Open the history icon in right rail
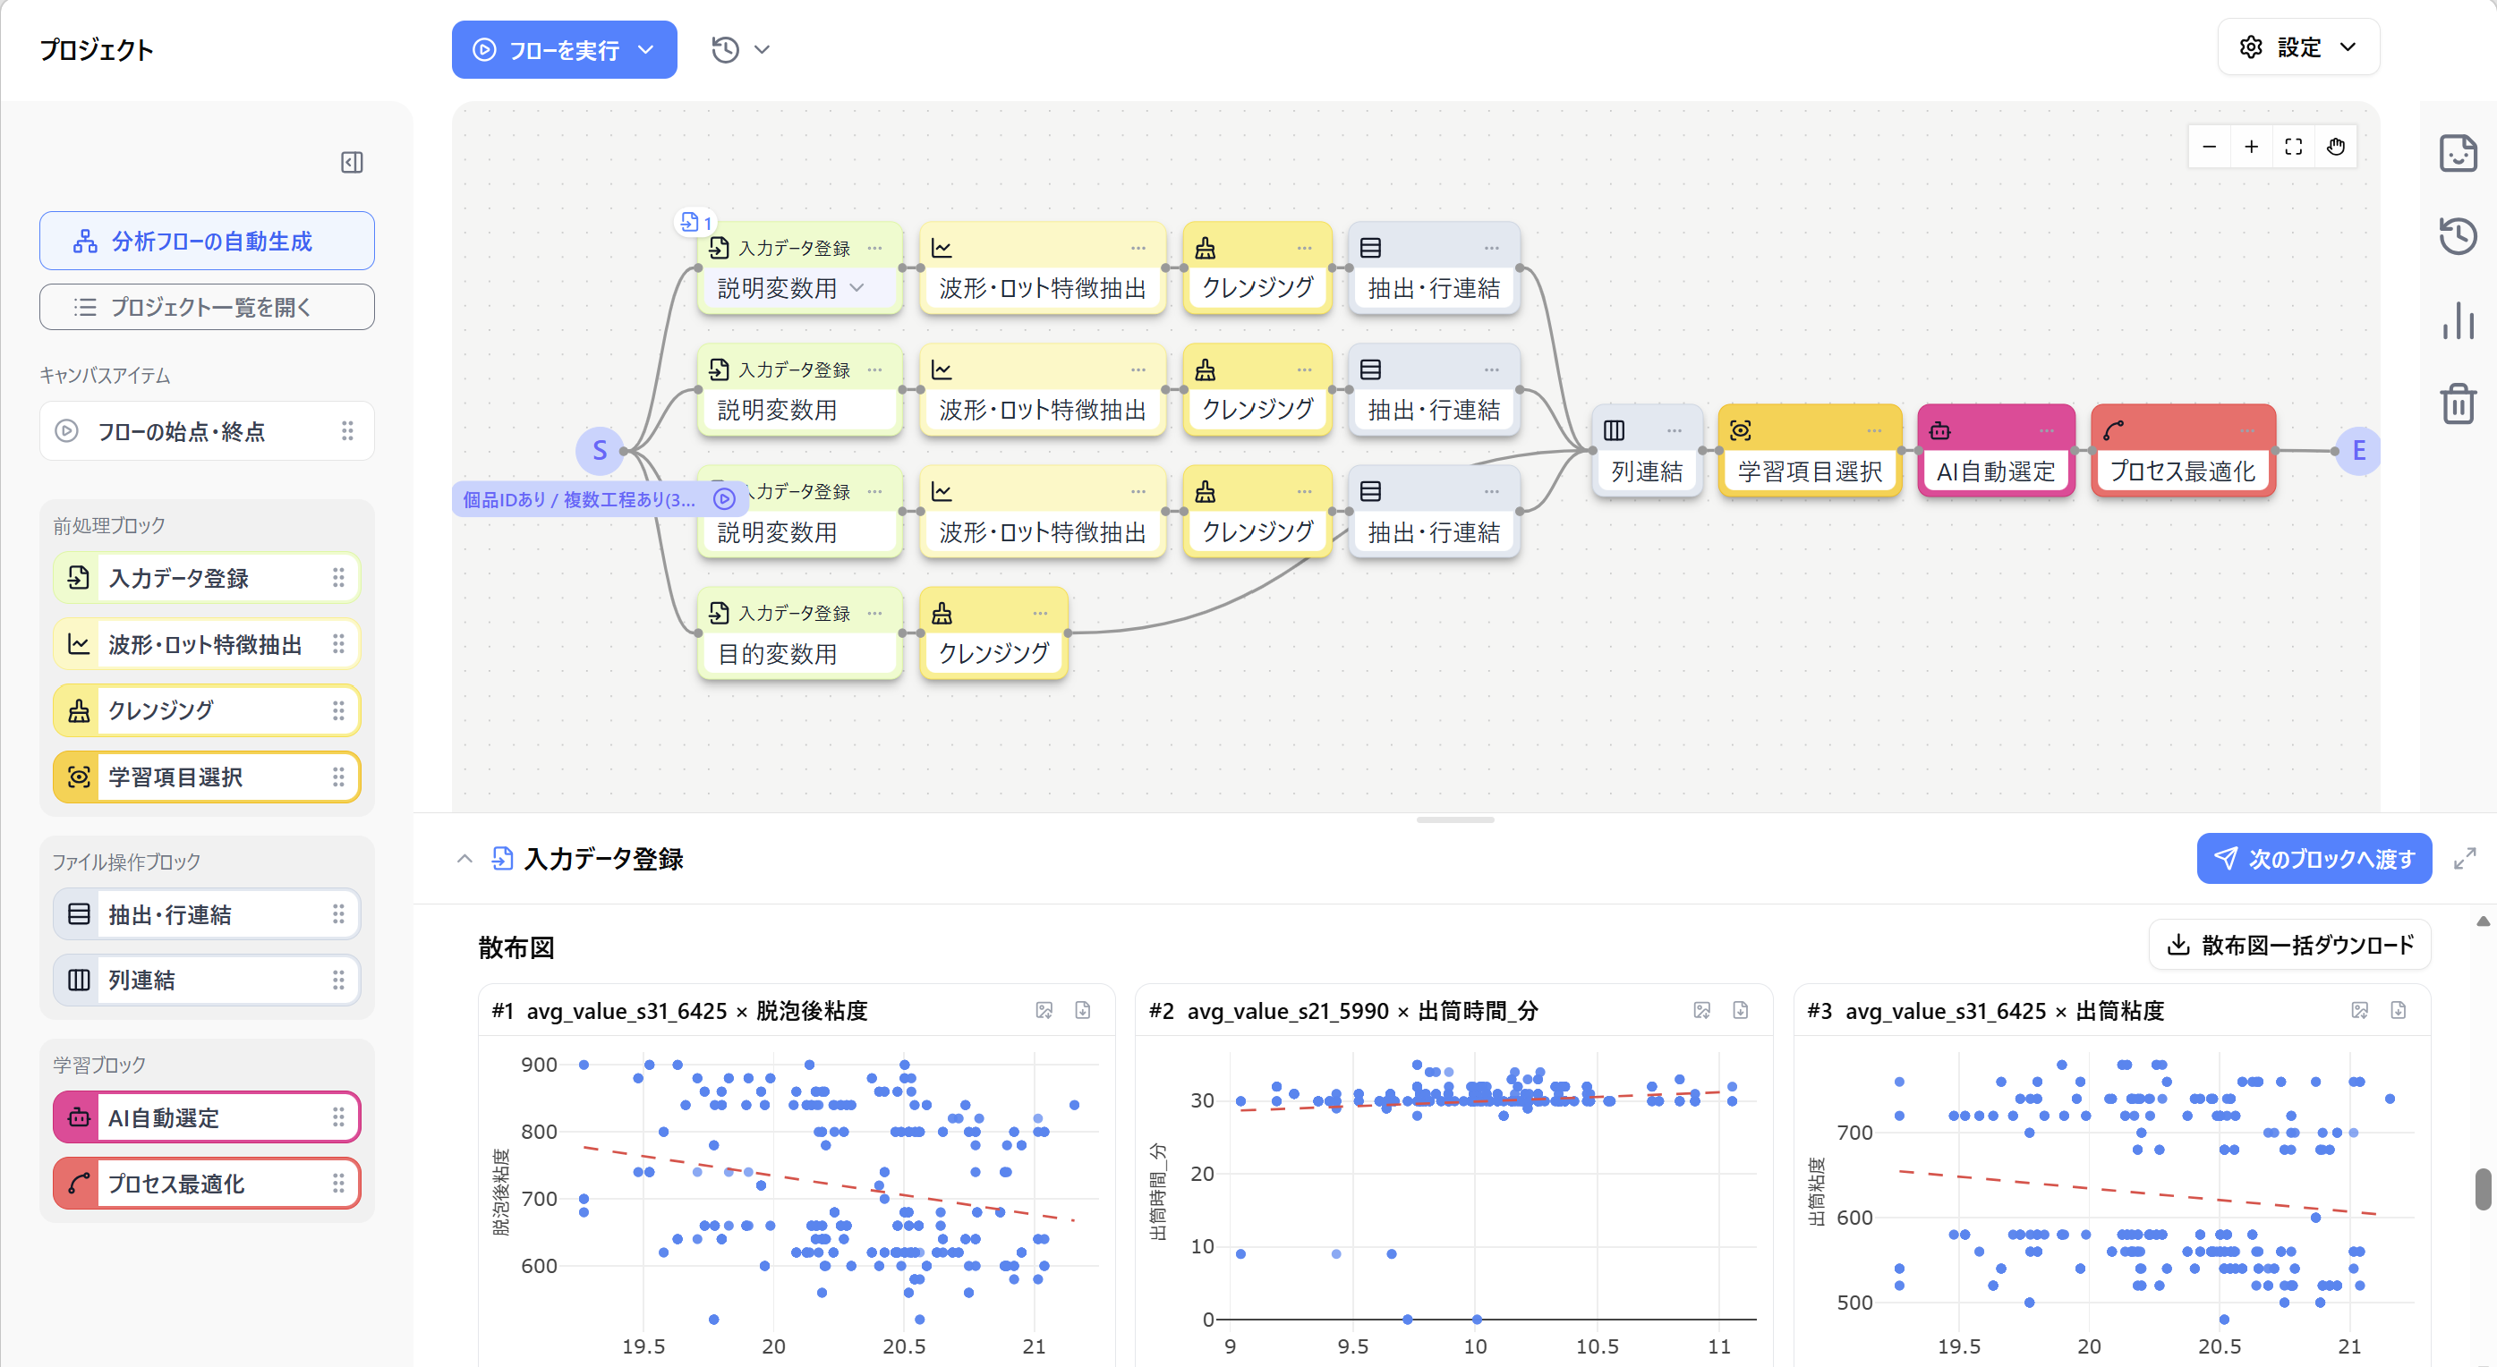 [2458, 236]
